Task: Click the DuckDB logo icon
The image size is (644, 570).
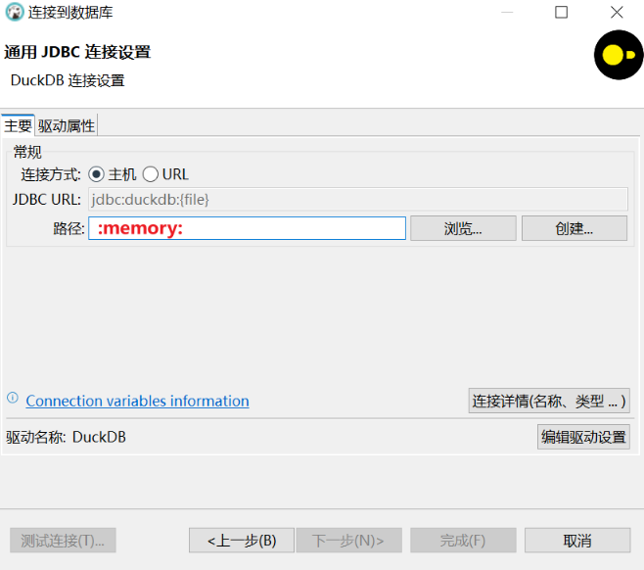Action: [x=619, y=55]
